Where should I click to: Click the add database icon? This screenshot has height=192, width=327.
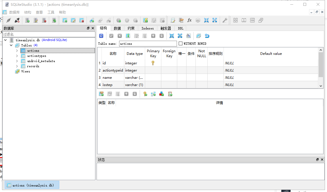click(x=27, y=20)
